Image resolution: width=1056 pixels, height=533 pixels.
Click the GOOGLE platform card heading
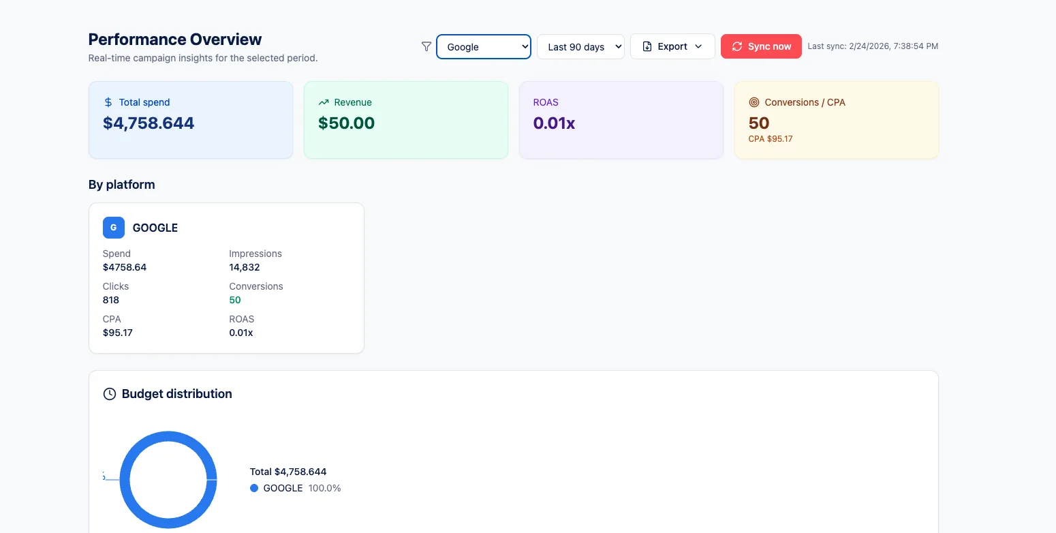155,228
